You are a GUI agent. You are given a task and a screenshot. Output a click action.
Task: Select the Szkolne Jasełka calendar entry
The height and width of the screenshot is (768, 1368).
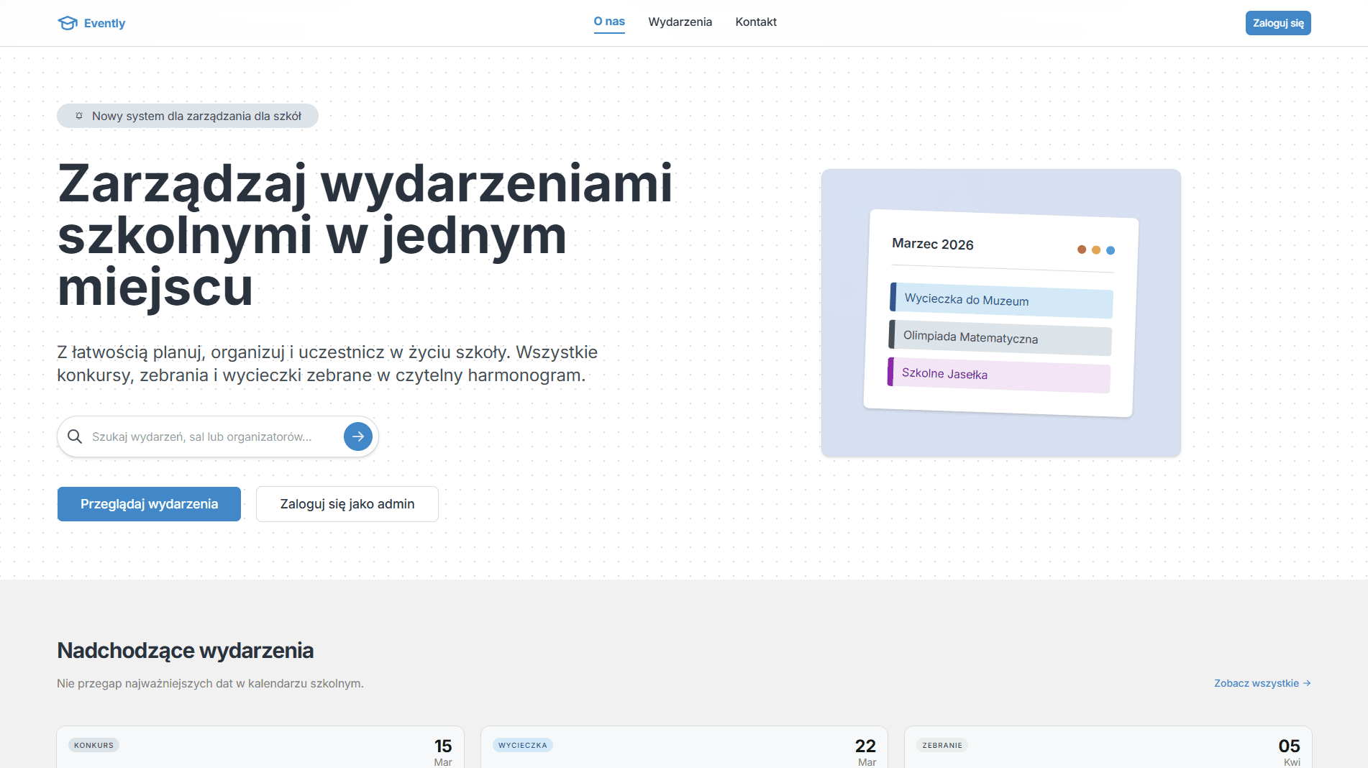pos(998,375)
